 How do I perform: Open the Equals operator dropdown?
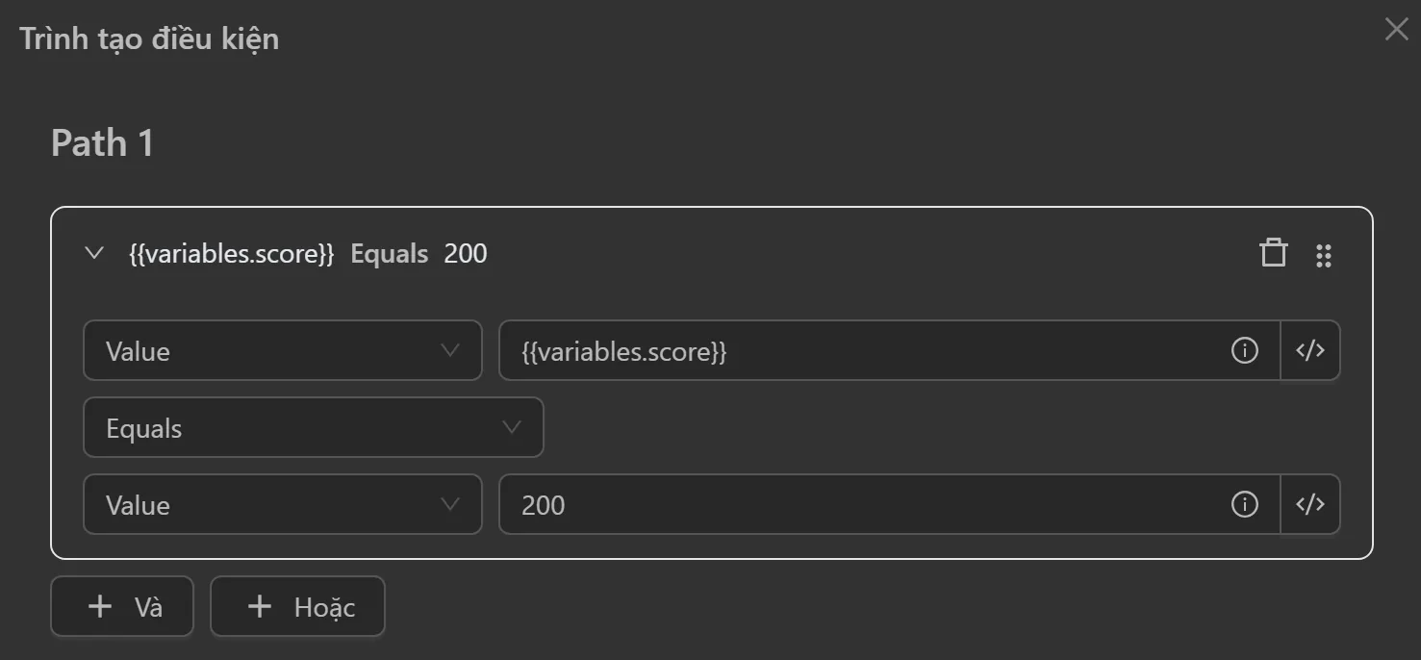pos(313,428)
